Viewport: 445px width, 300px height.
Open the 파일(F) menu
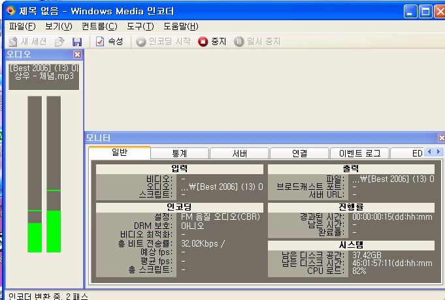click(22, 27)
